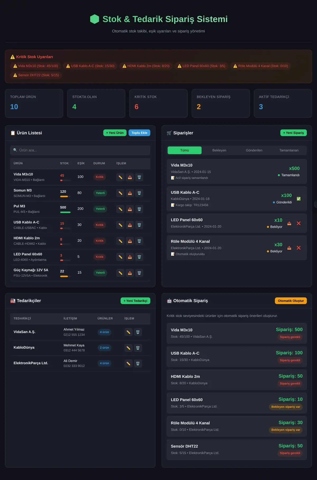Select the Sensör DHT22 auto-order suggestion
Viewport: 317px width, 480px height.
(x=237, y=450)
